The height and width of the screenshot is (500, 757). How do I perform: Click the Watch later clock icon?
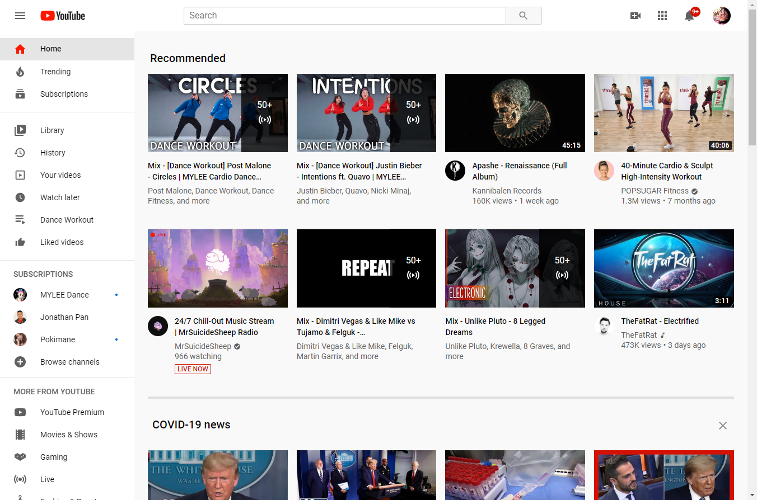click(x=20, y=197)
